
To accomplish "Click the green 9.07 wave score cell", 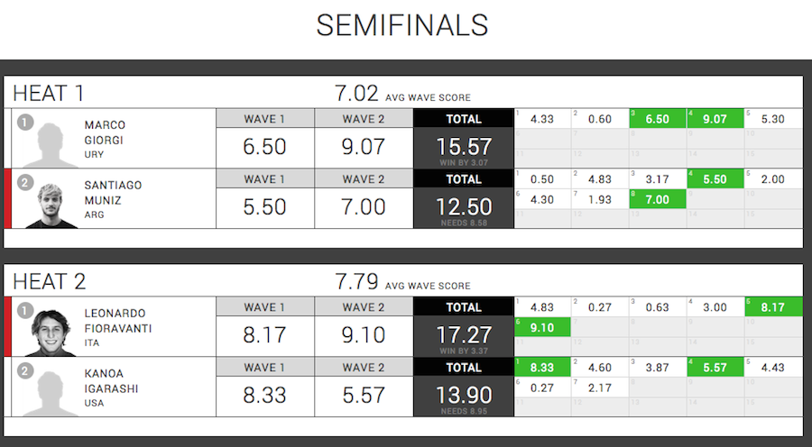I will 715,119.
